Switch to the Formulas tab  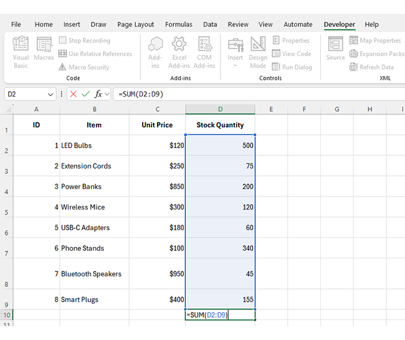(178, 24)
